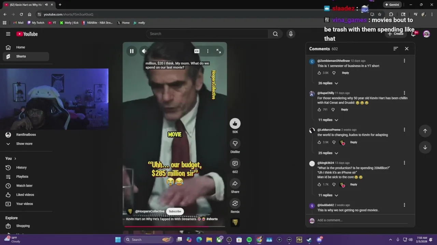This screenshot has height=245, width=437.
Task: Sort comments with the sort icon
Action: pos(395,49)
